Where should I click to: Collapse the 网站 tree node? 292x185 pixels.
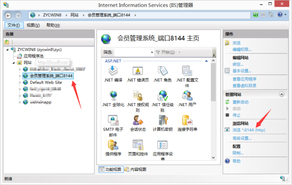(13, 63)
